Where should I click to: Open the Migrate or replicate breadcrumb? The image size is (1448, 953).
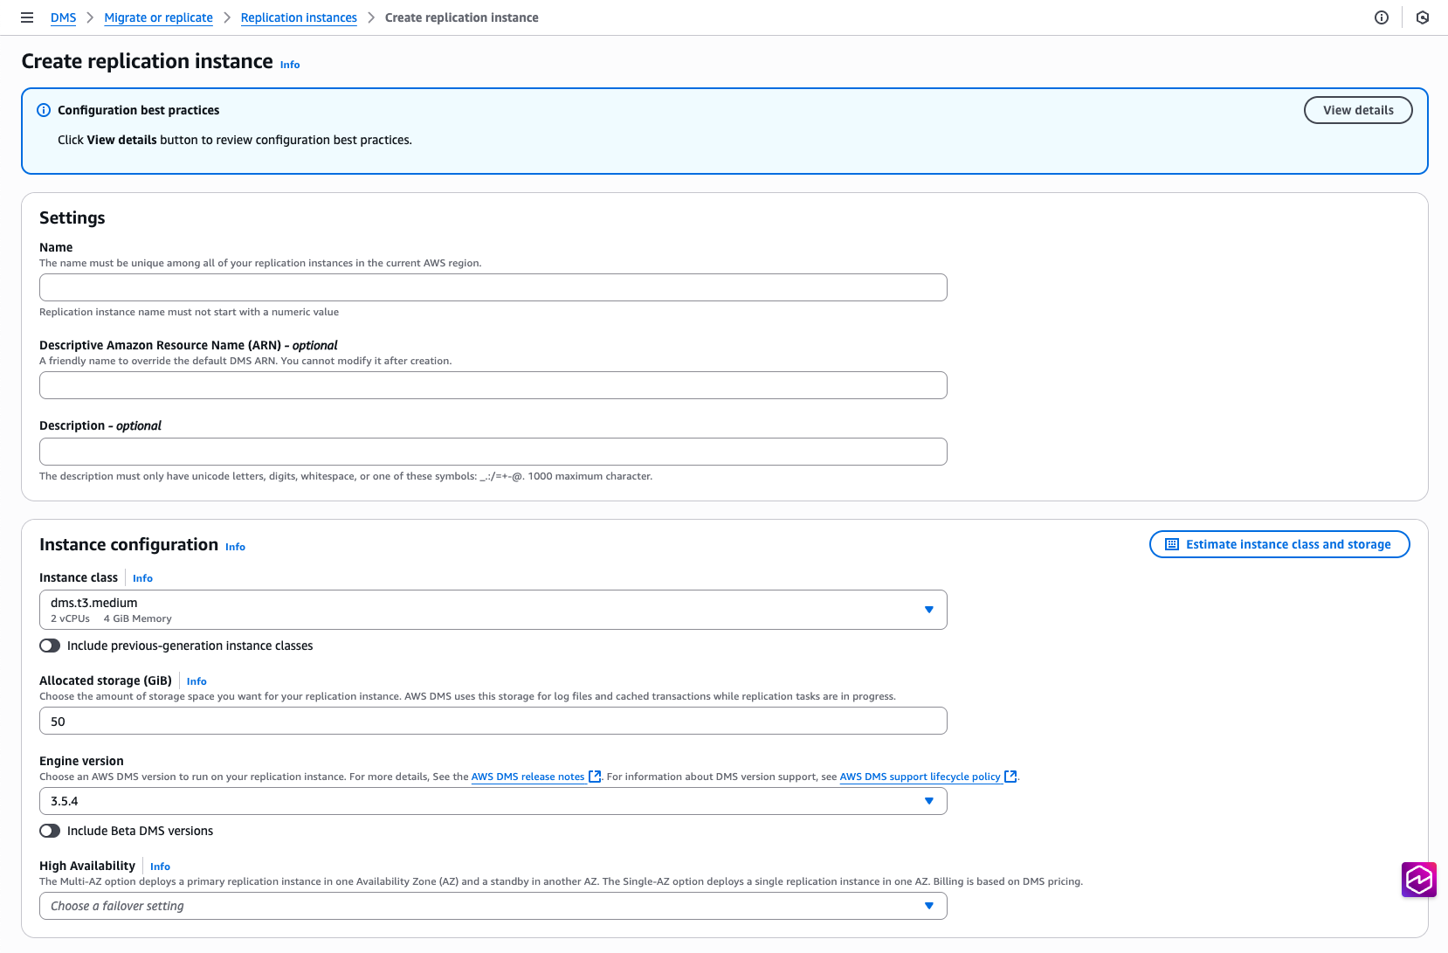pyautogui.click(x=158, y=17)
